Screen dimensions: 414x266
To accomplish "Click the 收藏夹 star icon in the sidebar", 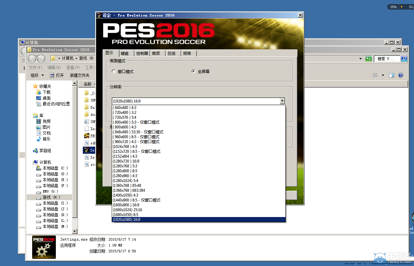I will (x=35, y=86).
